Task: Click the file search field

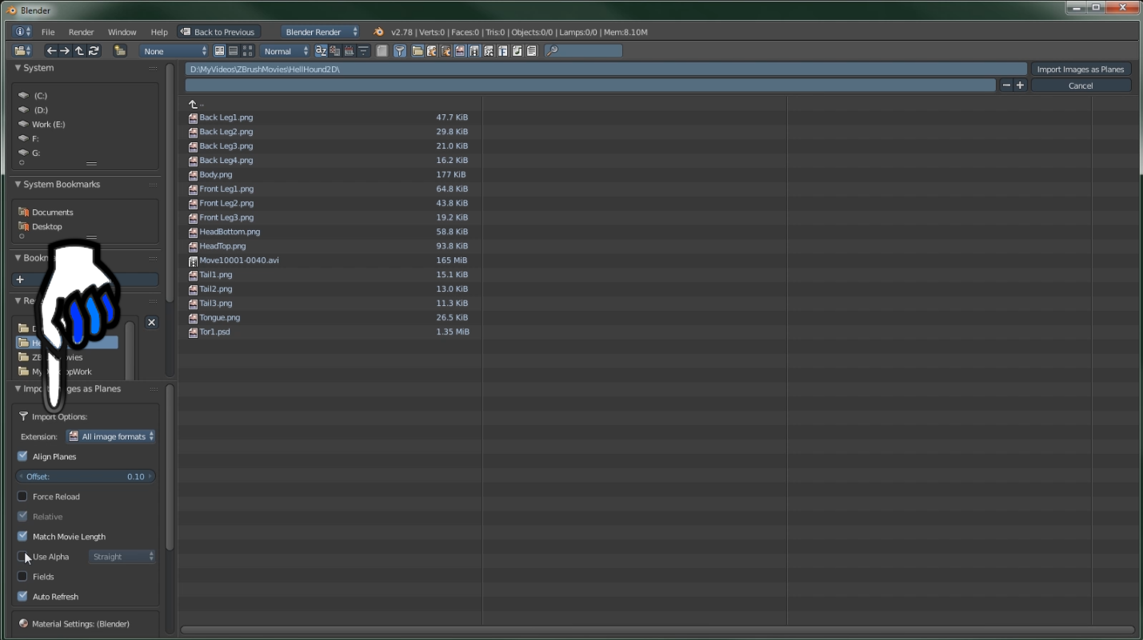Action: [x=584, y=51]
